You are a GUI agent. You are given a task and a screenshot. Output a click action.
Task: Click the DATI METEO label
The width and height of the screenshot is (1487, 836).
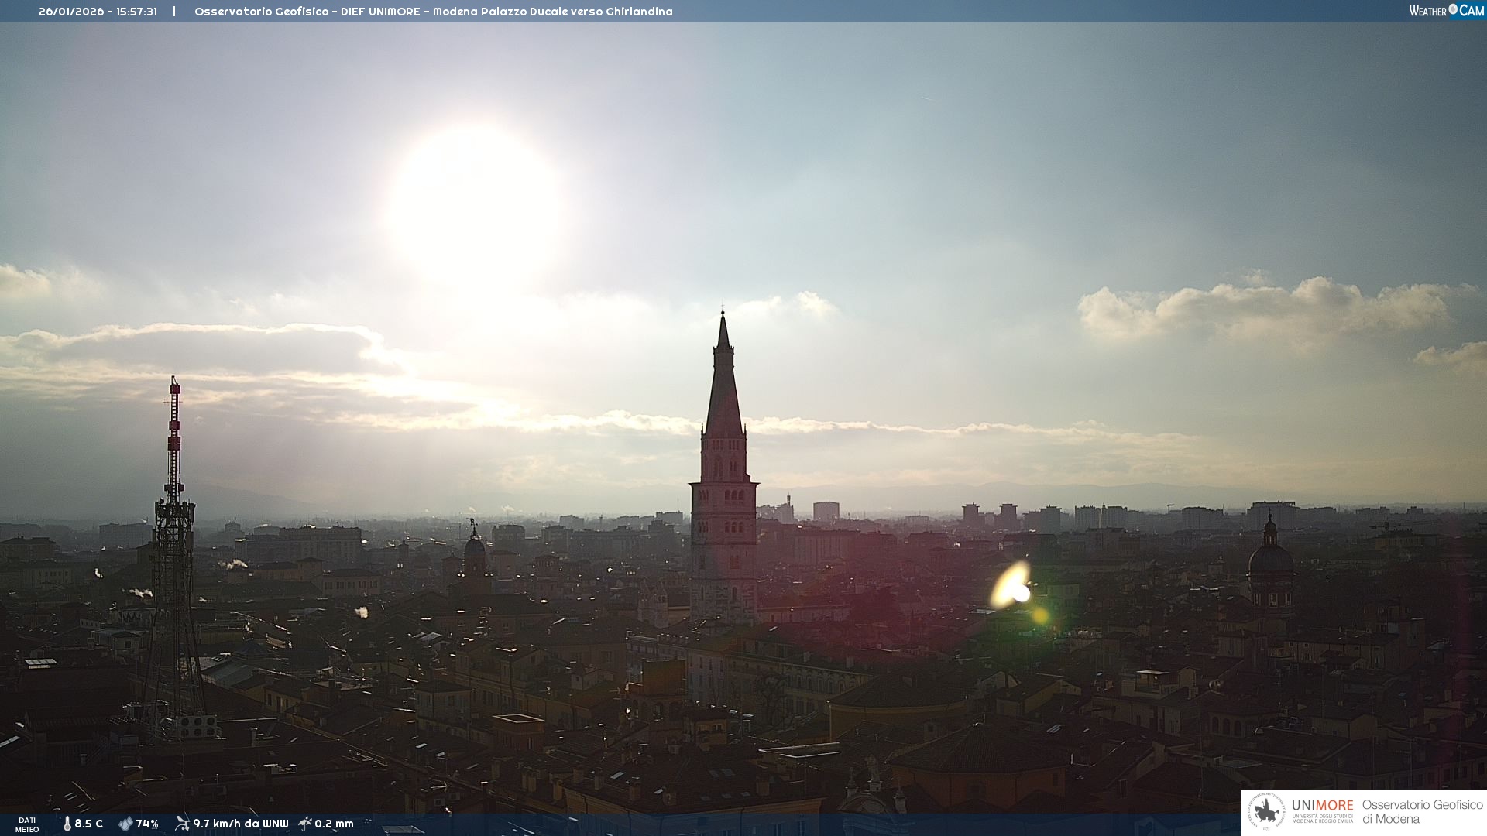click(x=27, y=824)
